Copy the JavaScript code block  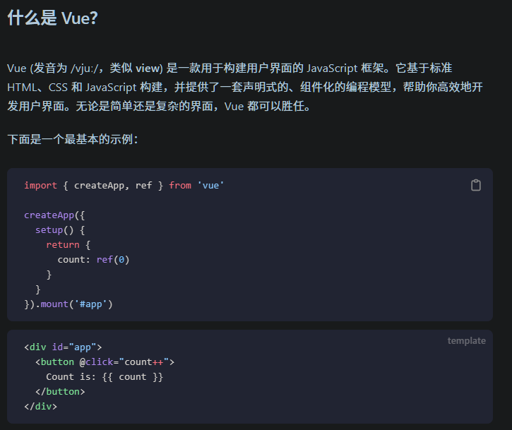click(x=476, y=185)
